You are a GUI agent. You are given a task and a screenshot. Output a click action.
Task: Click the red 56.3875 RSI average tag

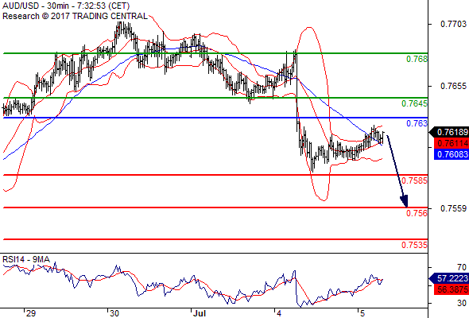pos(452,289)
